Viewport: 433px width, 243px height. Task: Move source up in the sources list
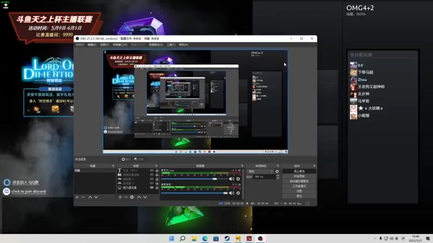[139, 197]
